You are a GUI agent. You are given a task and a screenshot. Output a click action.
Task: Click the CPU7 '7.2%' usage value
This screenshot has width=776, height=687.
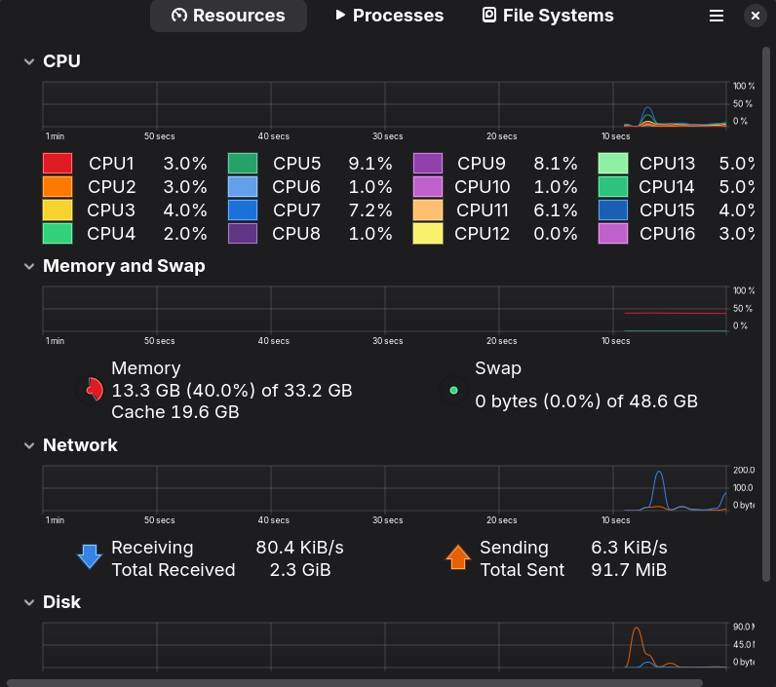[370, 210]
